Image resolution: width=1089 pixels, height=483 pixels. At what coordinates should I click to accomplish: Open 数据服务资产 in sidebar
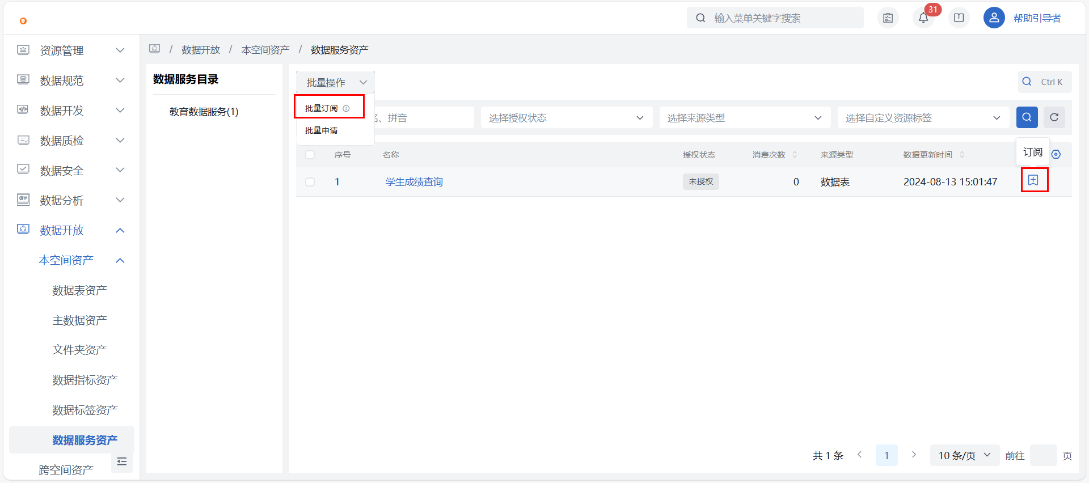click(71, 440)
